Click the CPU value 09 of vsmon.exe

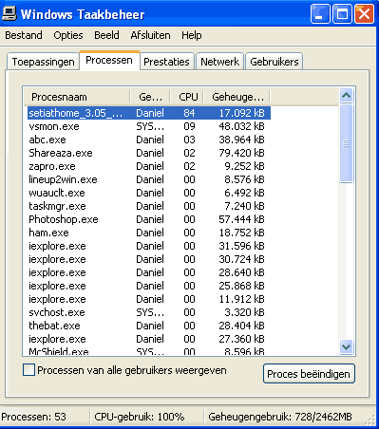pos(189,126)
